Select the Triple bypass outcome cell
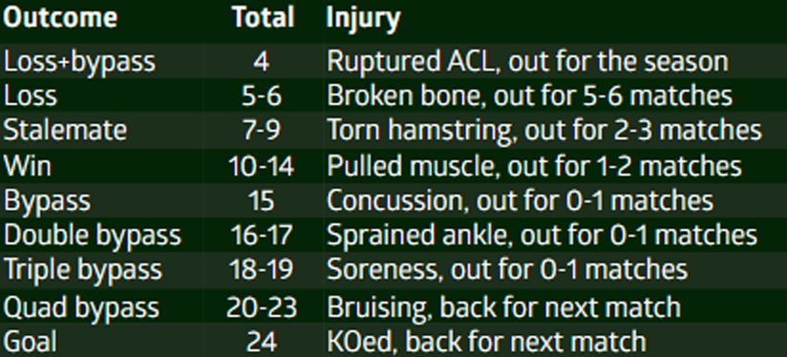787x357 pixels. click(x=83, y=270)
